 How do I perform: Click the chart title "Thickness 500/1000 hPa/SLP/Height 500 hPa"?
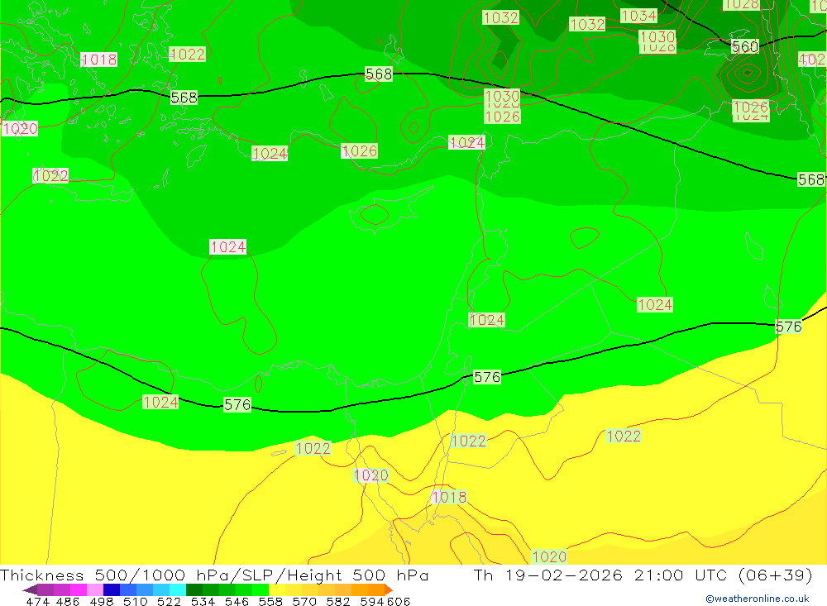[x=214, y=575]
